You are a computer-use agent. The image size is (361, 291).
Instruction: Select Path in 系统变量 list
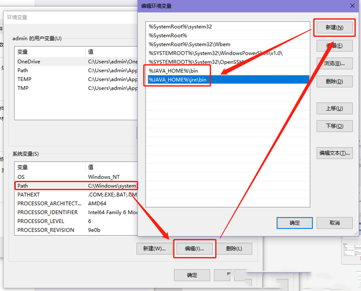23,186
